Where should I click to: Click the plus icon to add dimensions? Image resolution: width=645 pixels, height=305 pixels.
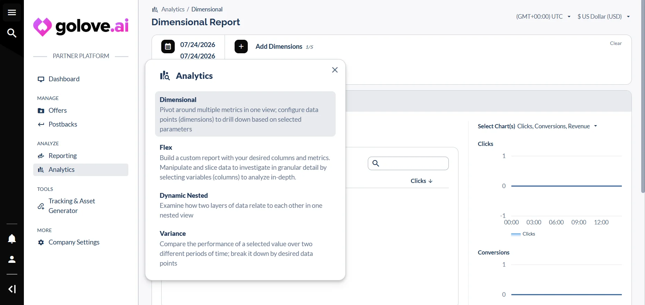point(241,46)
